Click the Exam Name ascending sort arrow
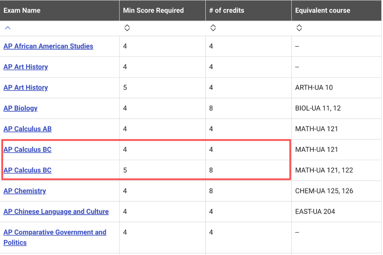Viewport: 383px width, 255px height. (8, 28)
